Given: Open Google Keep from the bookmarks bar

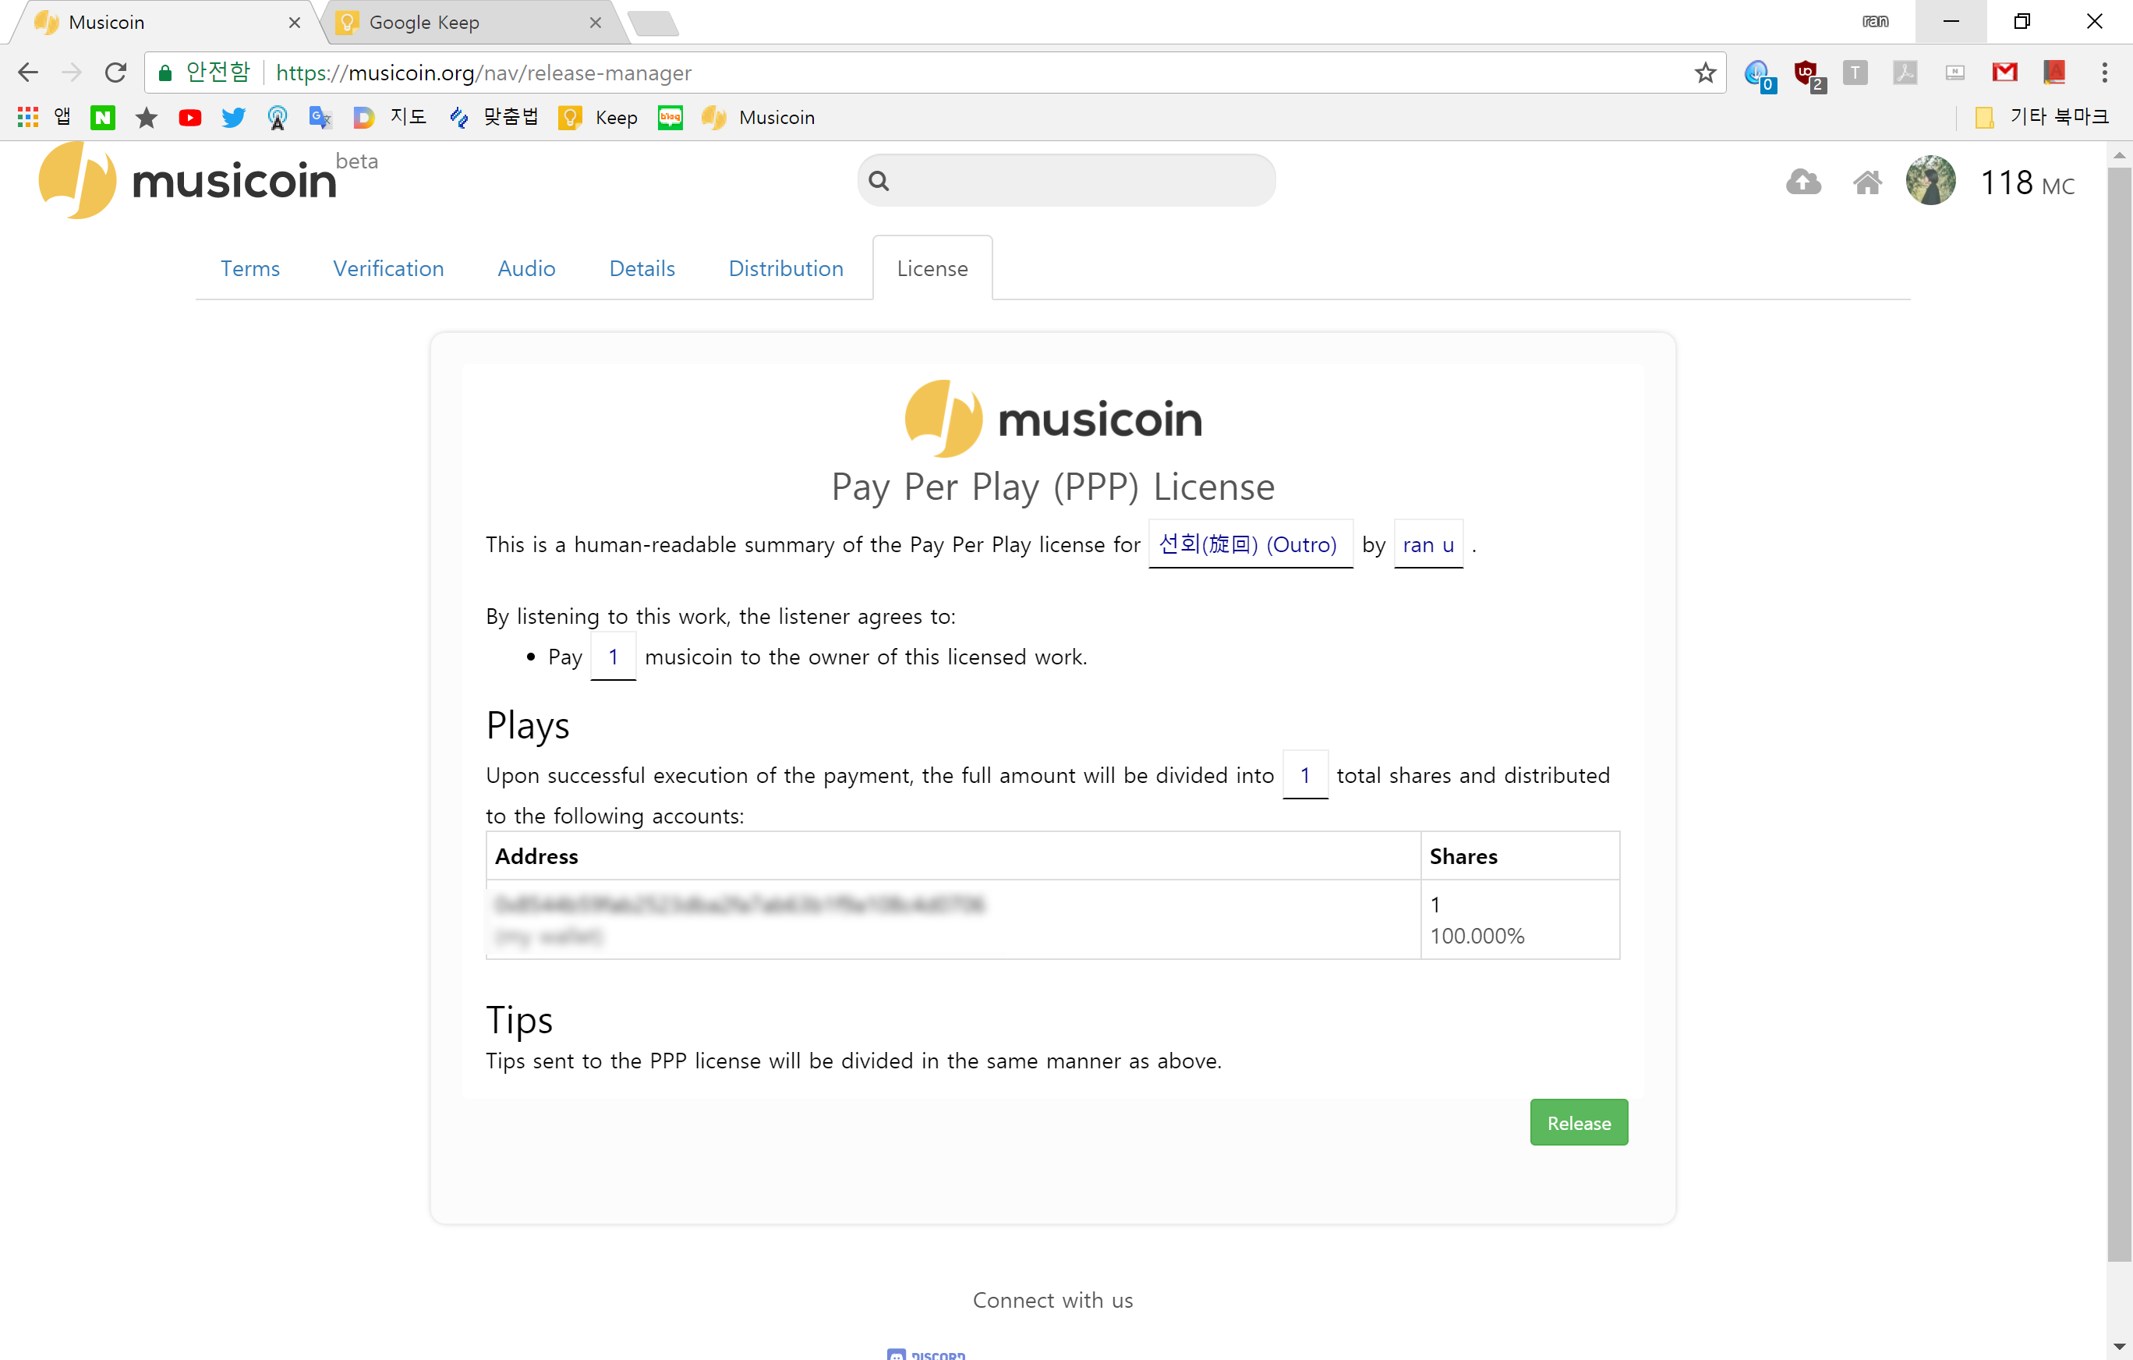Looking at the screenshot, I should (598, 117).
